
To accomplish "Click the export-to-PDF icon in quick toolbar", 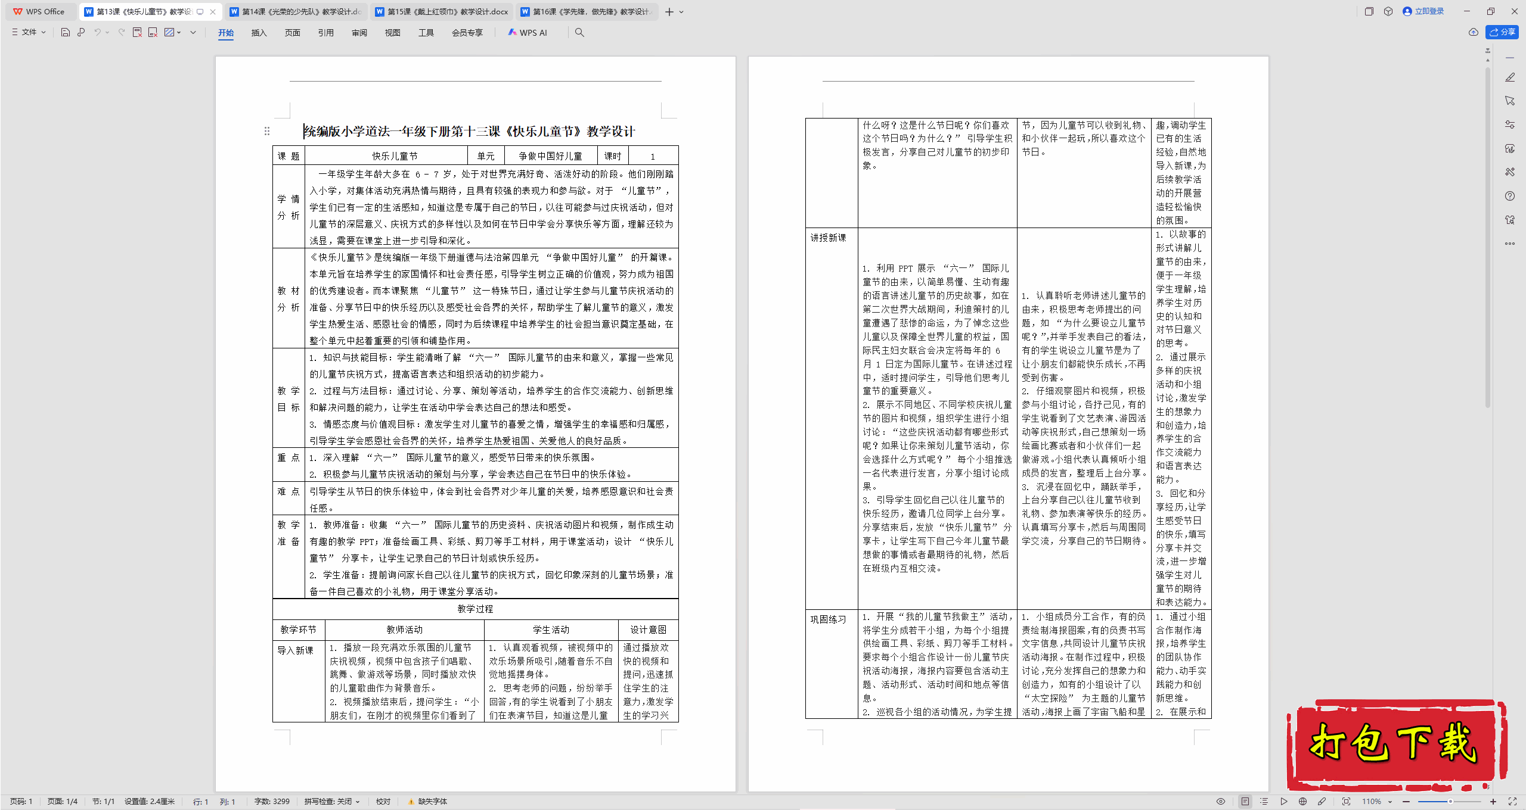I will tap(137, 32).
